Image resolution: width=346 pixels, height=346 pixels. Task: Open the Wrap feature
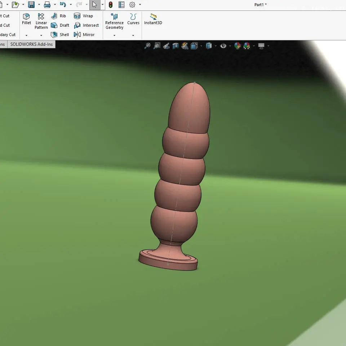pyautogui.click(x=83, y=16)
